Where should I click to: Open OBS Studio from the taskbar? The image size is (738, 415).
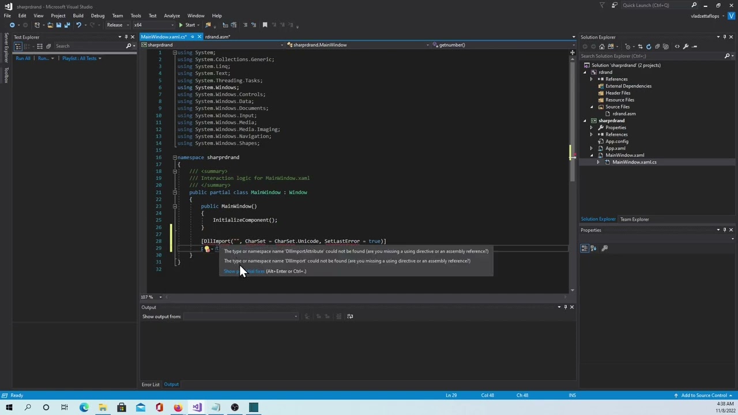point(235,408)
